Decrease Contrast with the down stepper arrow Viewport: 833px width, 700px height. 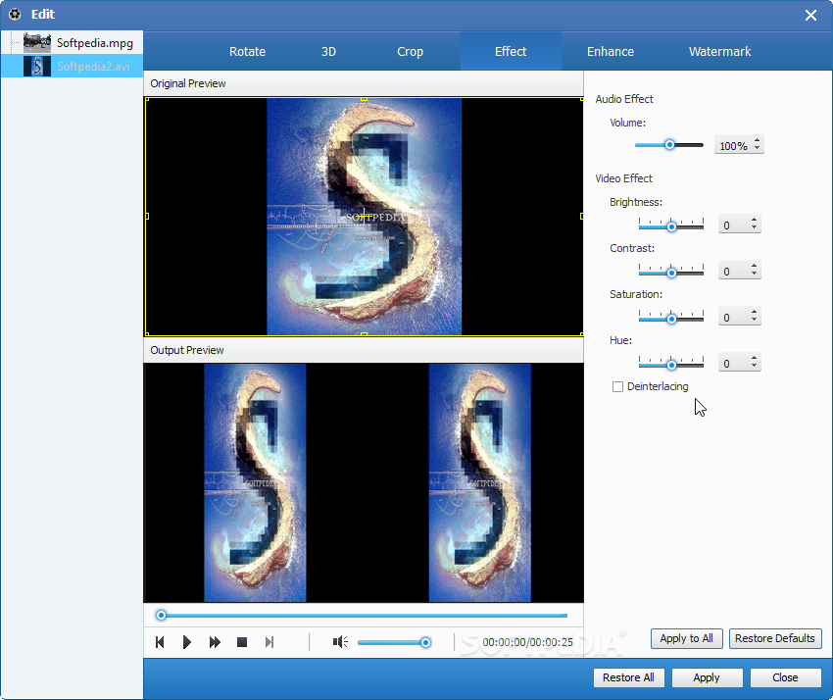[x=754, y=275]
